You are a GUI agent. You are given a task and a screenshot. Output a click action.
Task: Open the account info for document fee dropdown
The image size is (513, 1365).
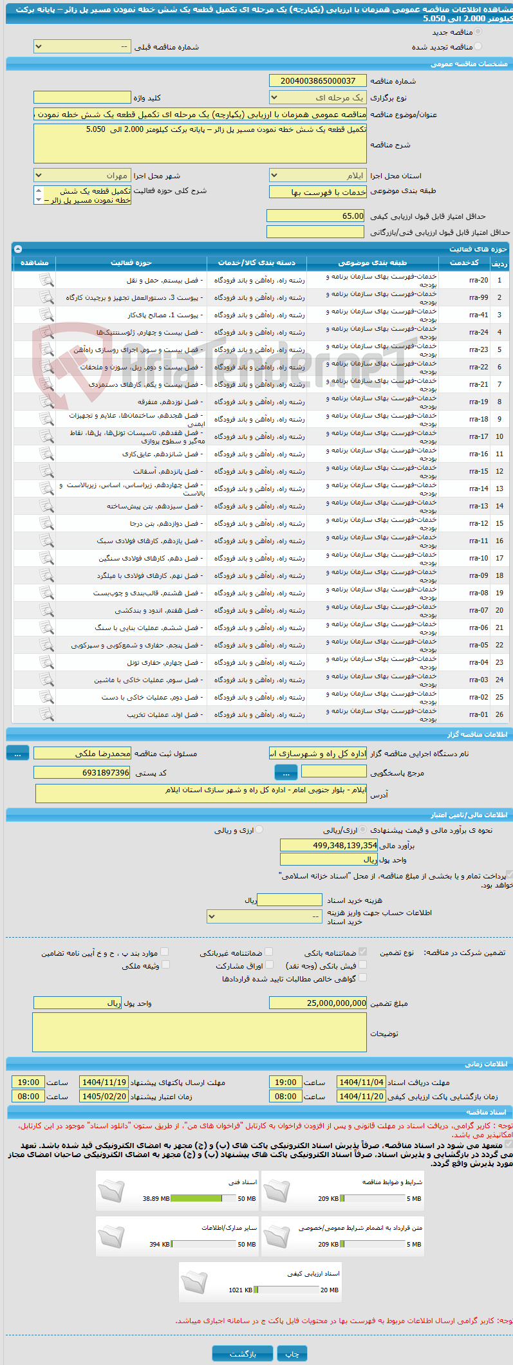[x=265, y=916]
